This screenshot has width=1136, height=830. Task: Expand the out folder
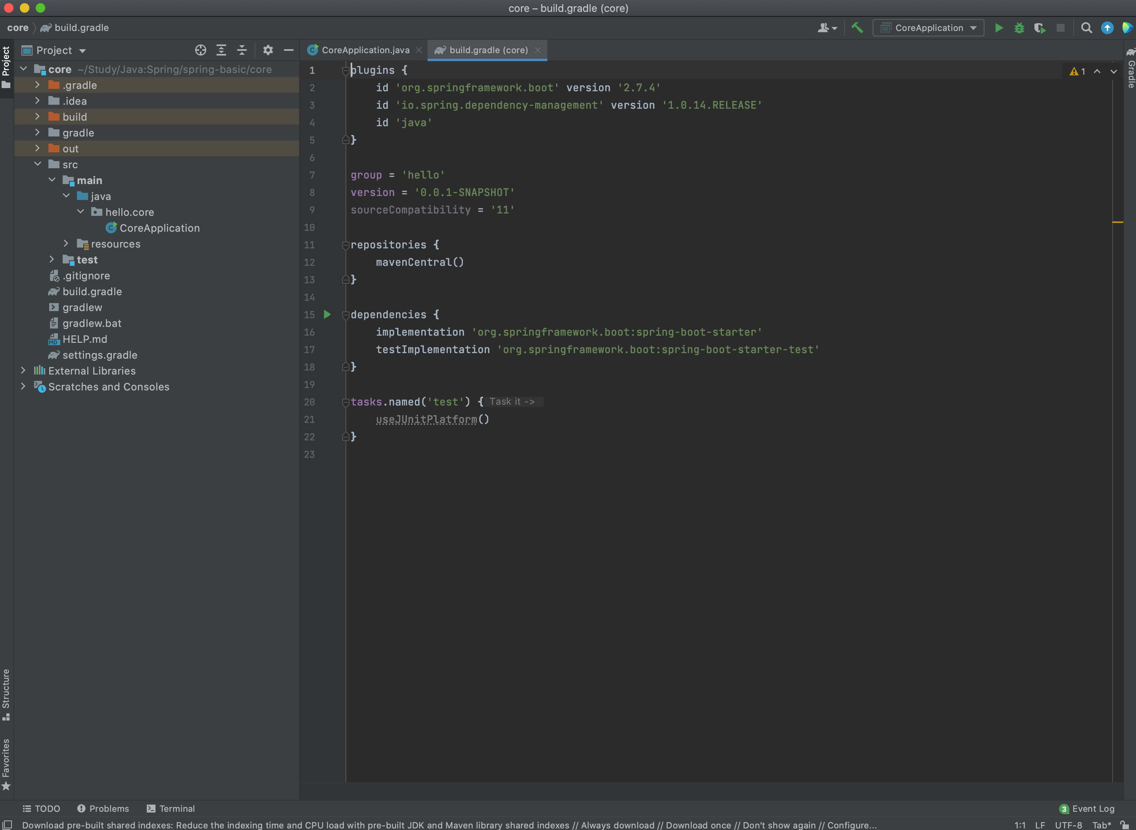click(x=37, y=148)
